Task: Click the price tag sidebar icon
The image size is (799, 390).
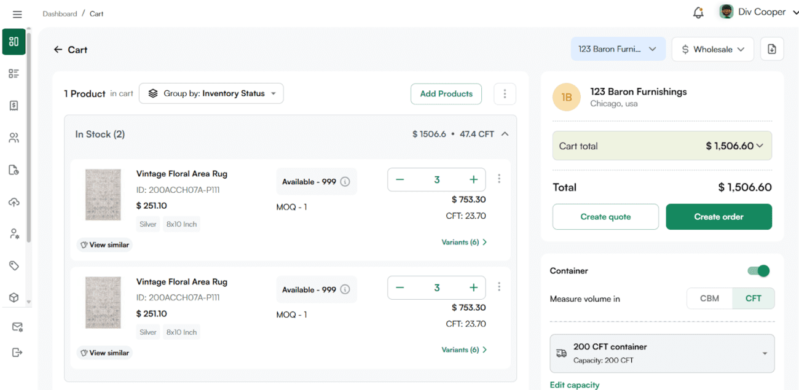Action: point(14,265)
